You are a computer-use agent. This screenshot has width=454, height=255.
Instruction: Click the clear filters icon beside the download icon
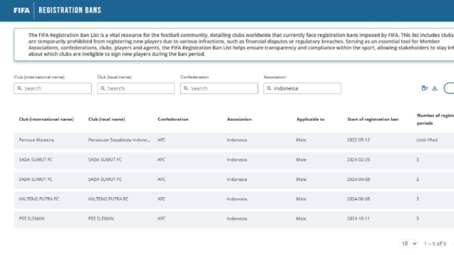coord(425,88)
